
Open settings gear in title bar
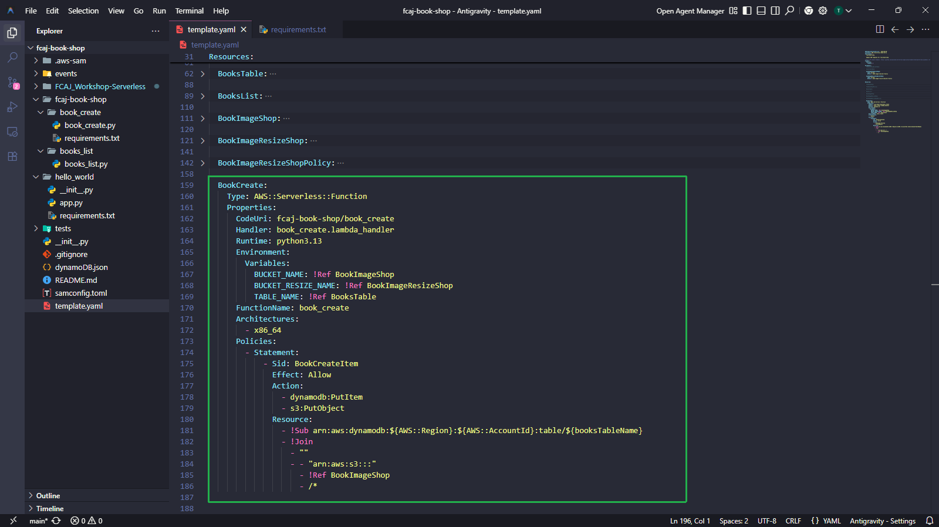(x=823, y=11)
